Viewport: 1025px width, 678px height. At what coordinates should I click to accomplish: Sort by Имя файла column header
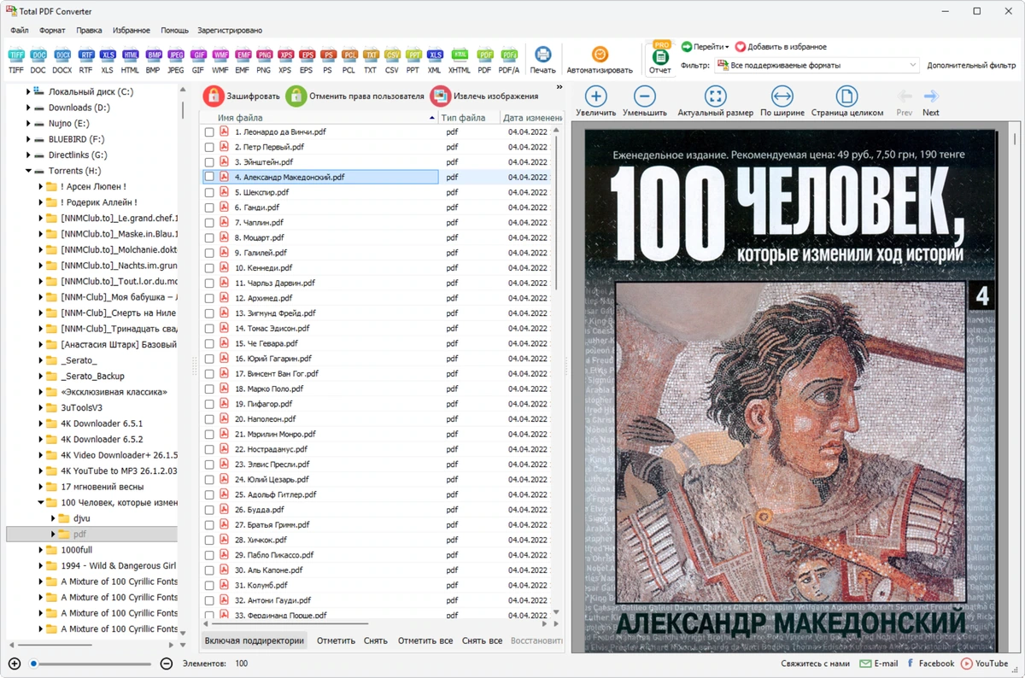tap(318, 118)
